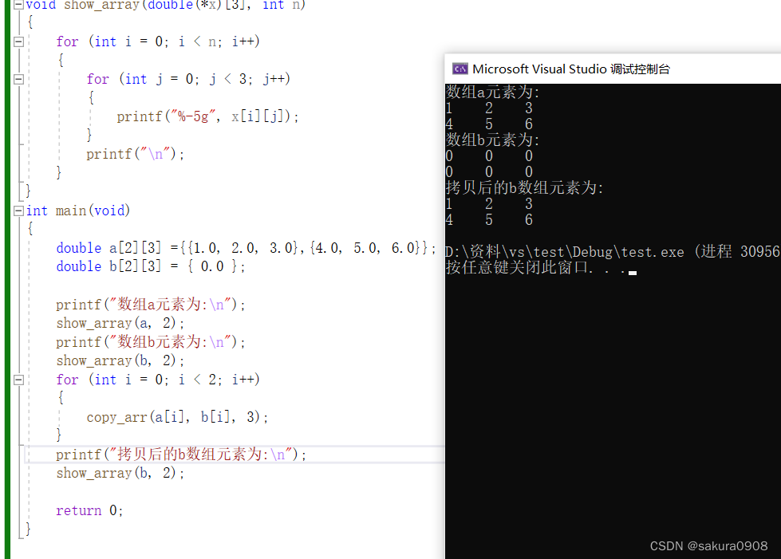The height and width of the screenshot is (559, 781).
Task: Click the printf("数组b元素为:\n") line
Action: [151, 342]
